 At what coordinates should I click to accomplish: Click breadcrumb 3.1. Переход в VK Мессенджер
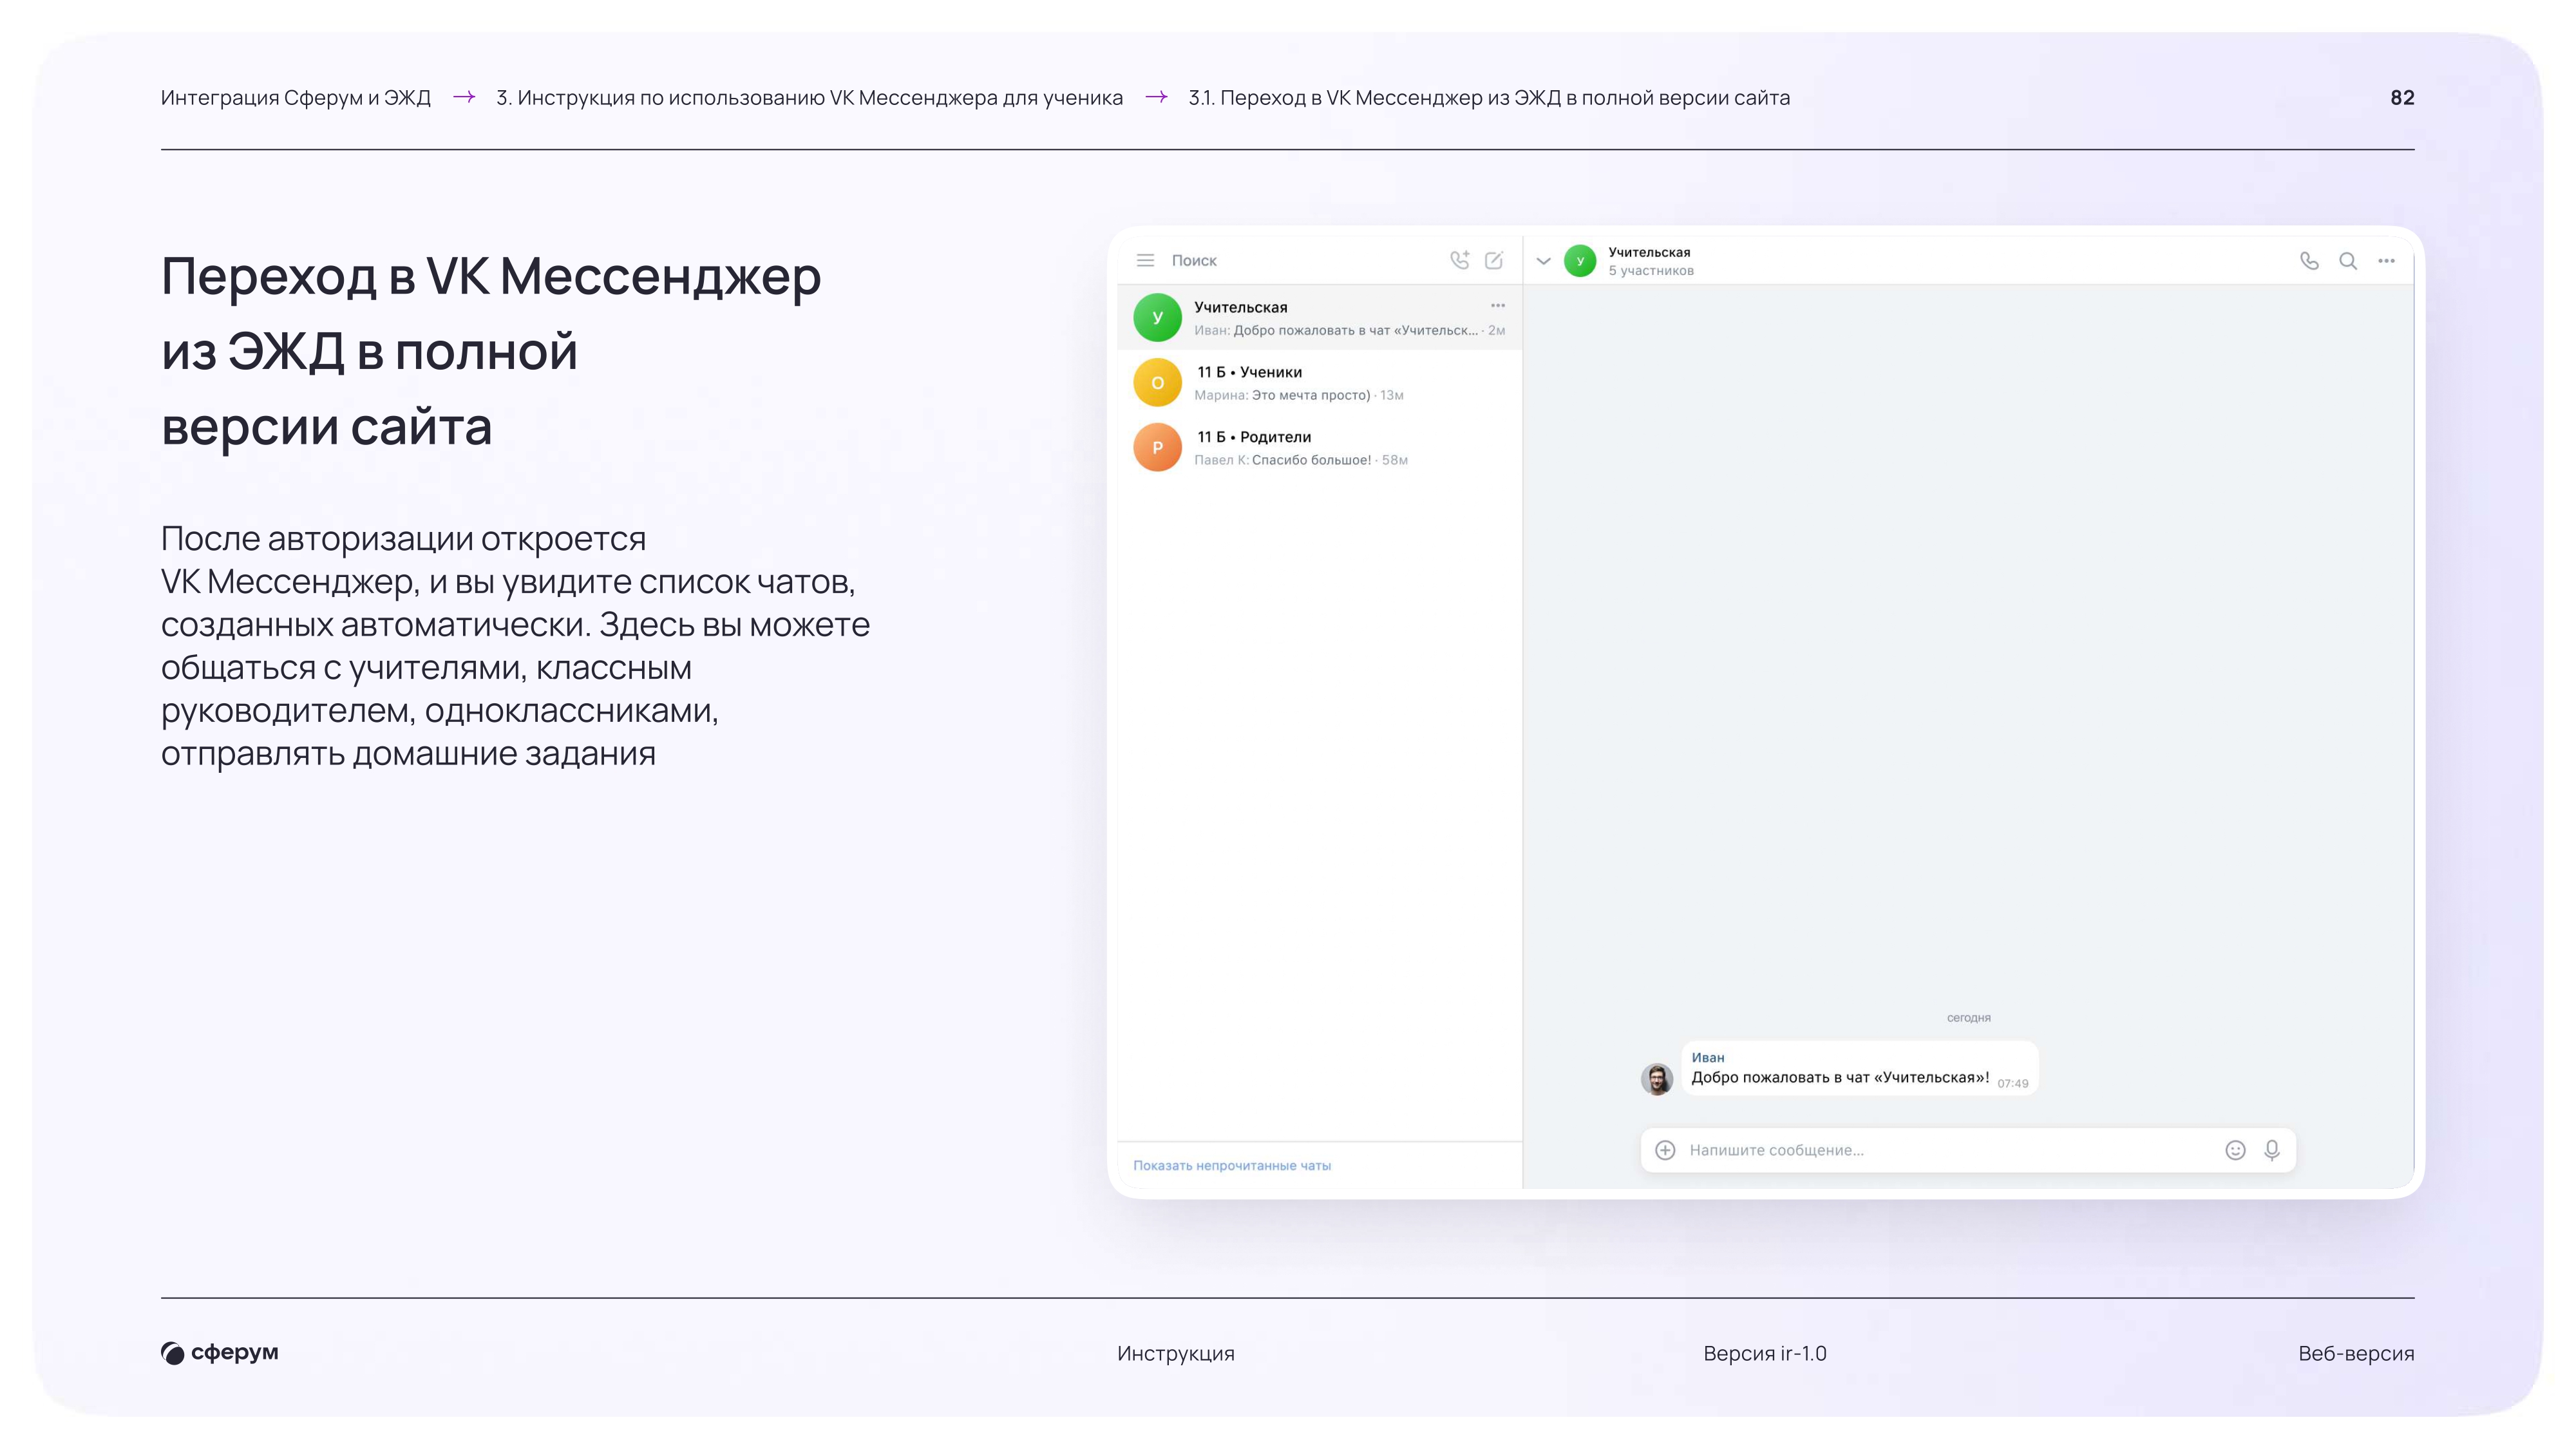click(x=1489, y=97)
